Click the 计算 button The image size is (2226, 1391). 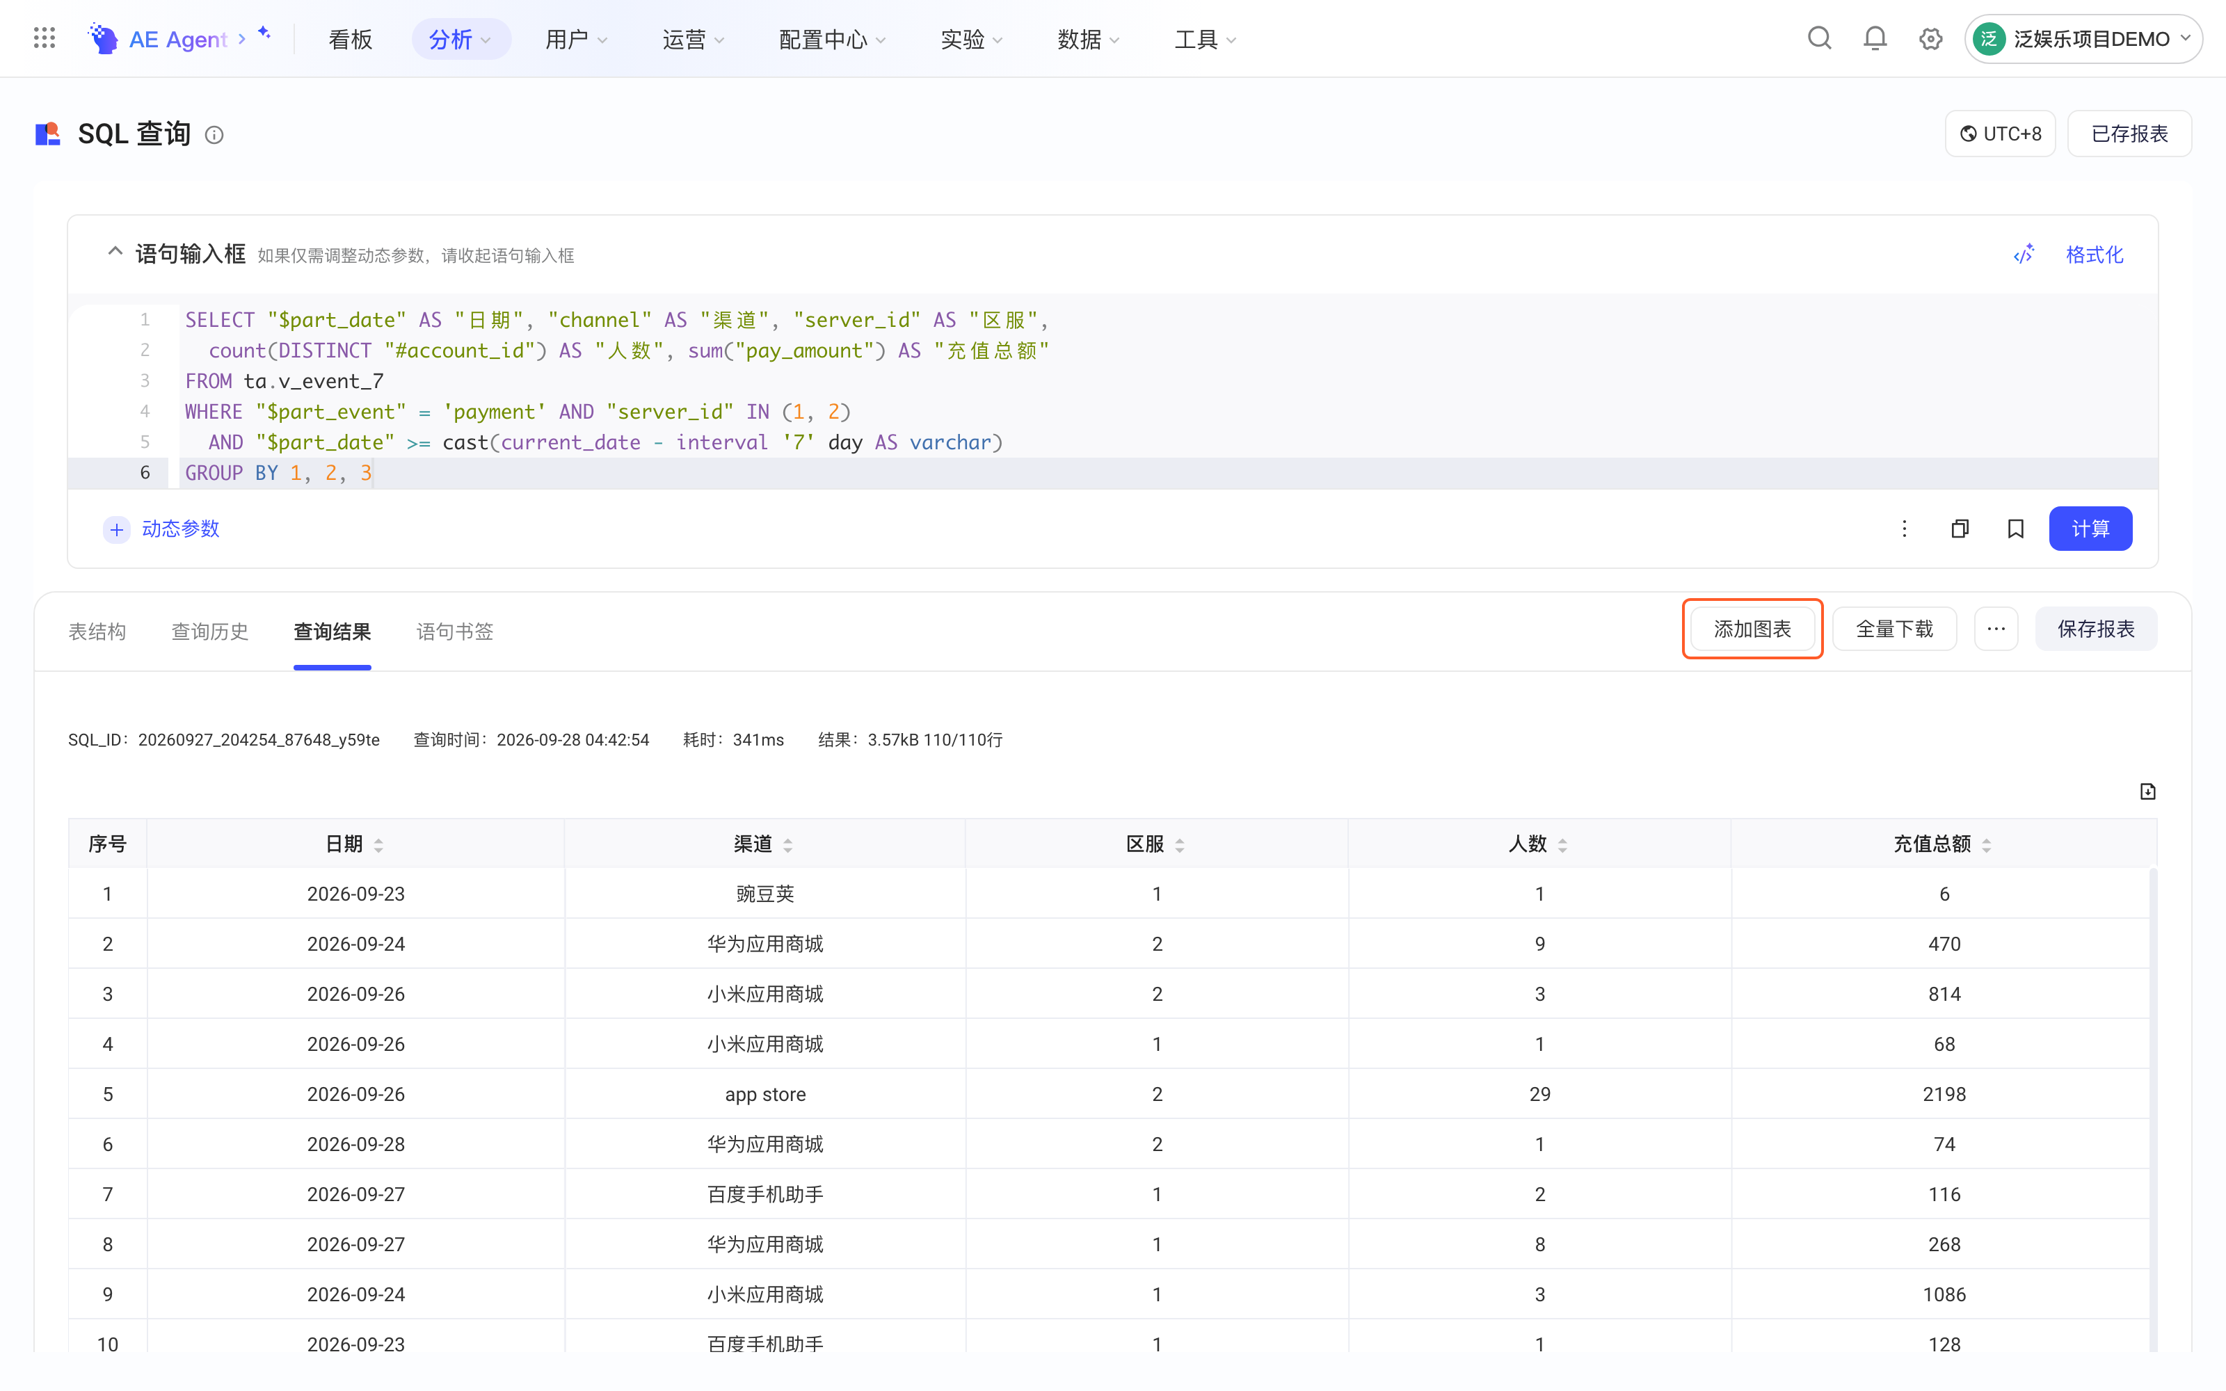coord(2090,529)
